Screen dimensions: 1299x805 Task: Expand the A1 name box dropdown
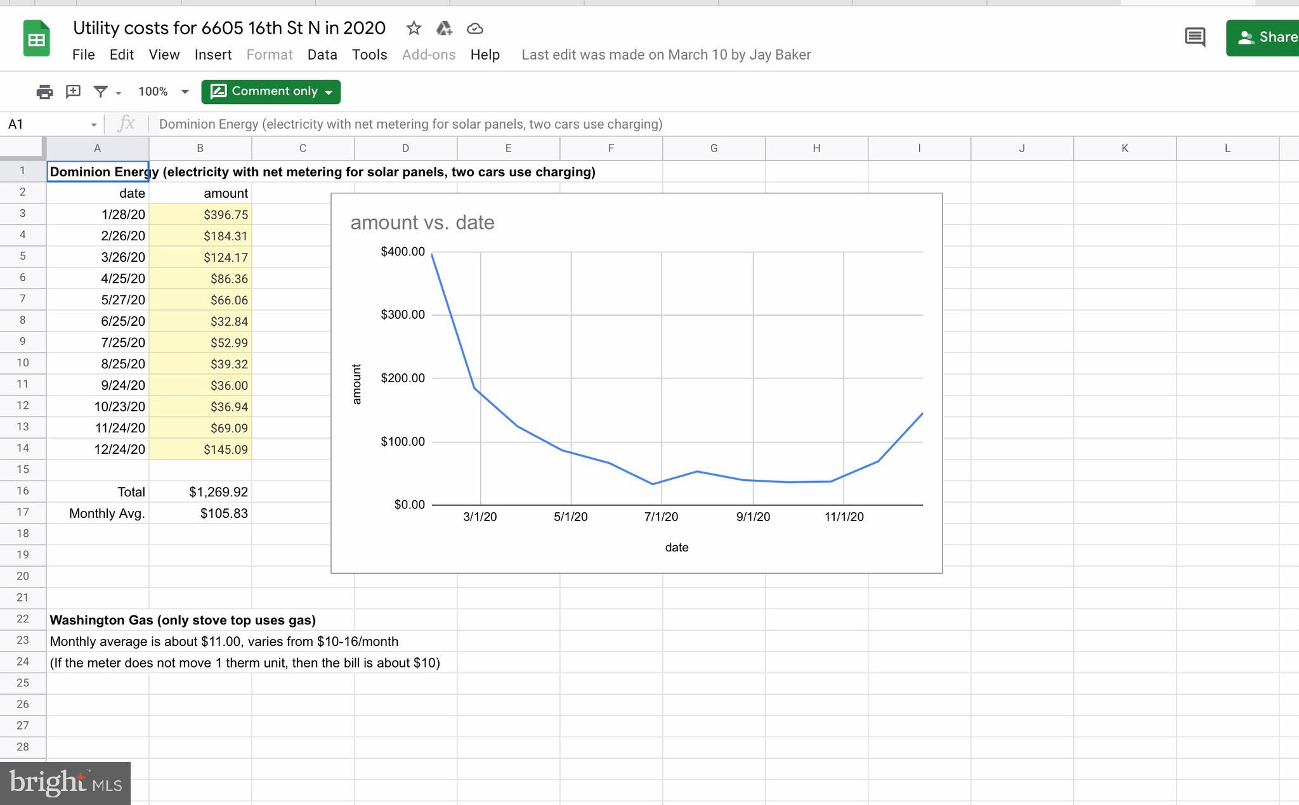[93, 125]
